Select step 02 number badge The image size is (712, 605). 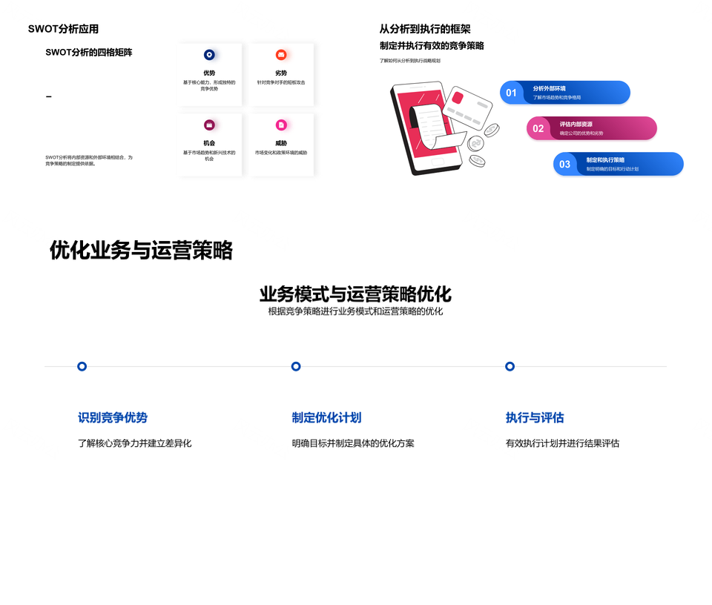tap(538, 128)
